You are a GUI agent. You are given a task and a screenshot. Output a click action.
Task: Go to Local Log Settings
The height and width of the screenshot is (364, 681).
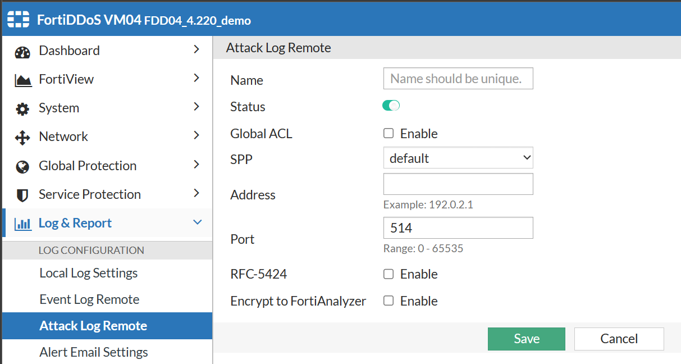click(x=88, y=272)
